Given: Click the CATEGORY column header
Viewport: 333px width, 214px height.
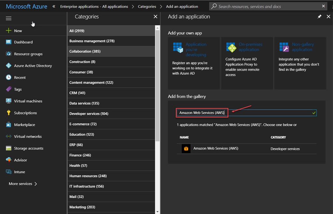Looking at the screenshot, I should click(278, 137).
